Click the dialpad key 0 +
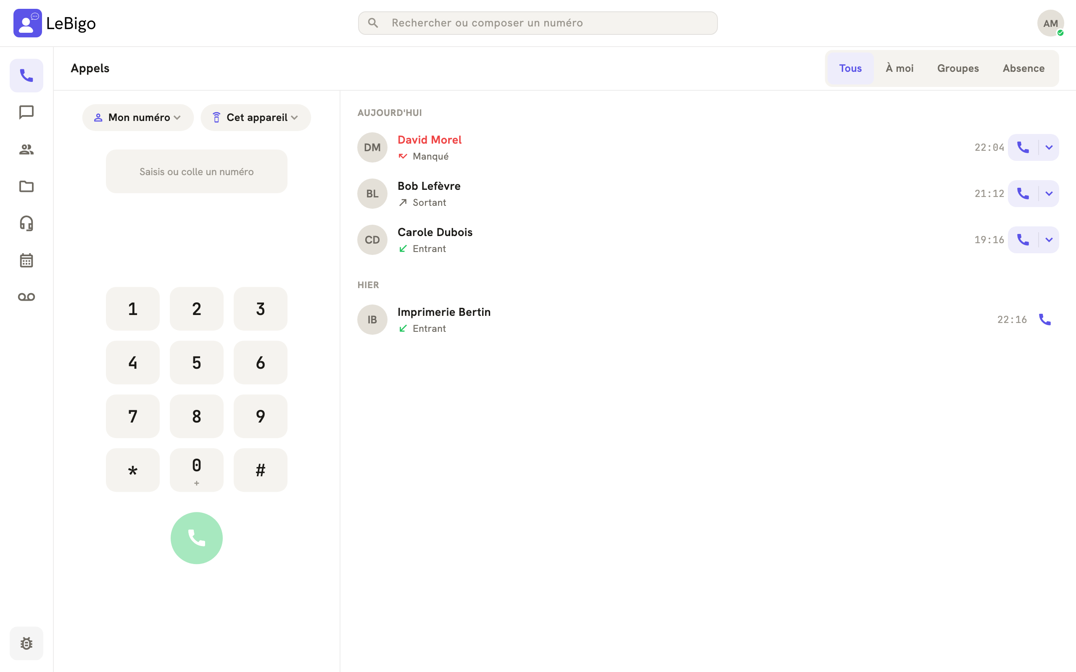Image resolution: width=1076 pixels, height=672 pixels. point(197,470)
